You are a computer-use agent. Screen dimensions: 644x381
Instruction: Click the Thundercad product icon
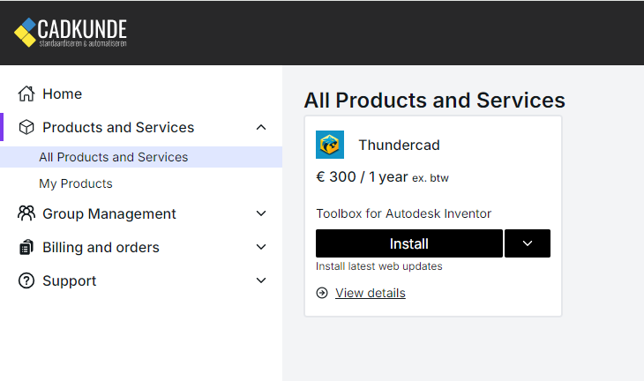coord(330,145)
